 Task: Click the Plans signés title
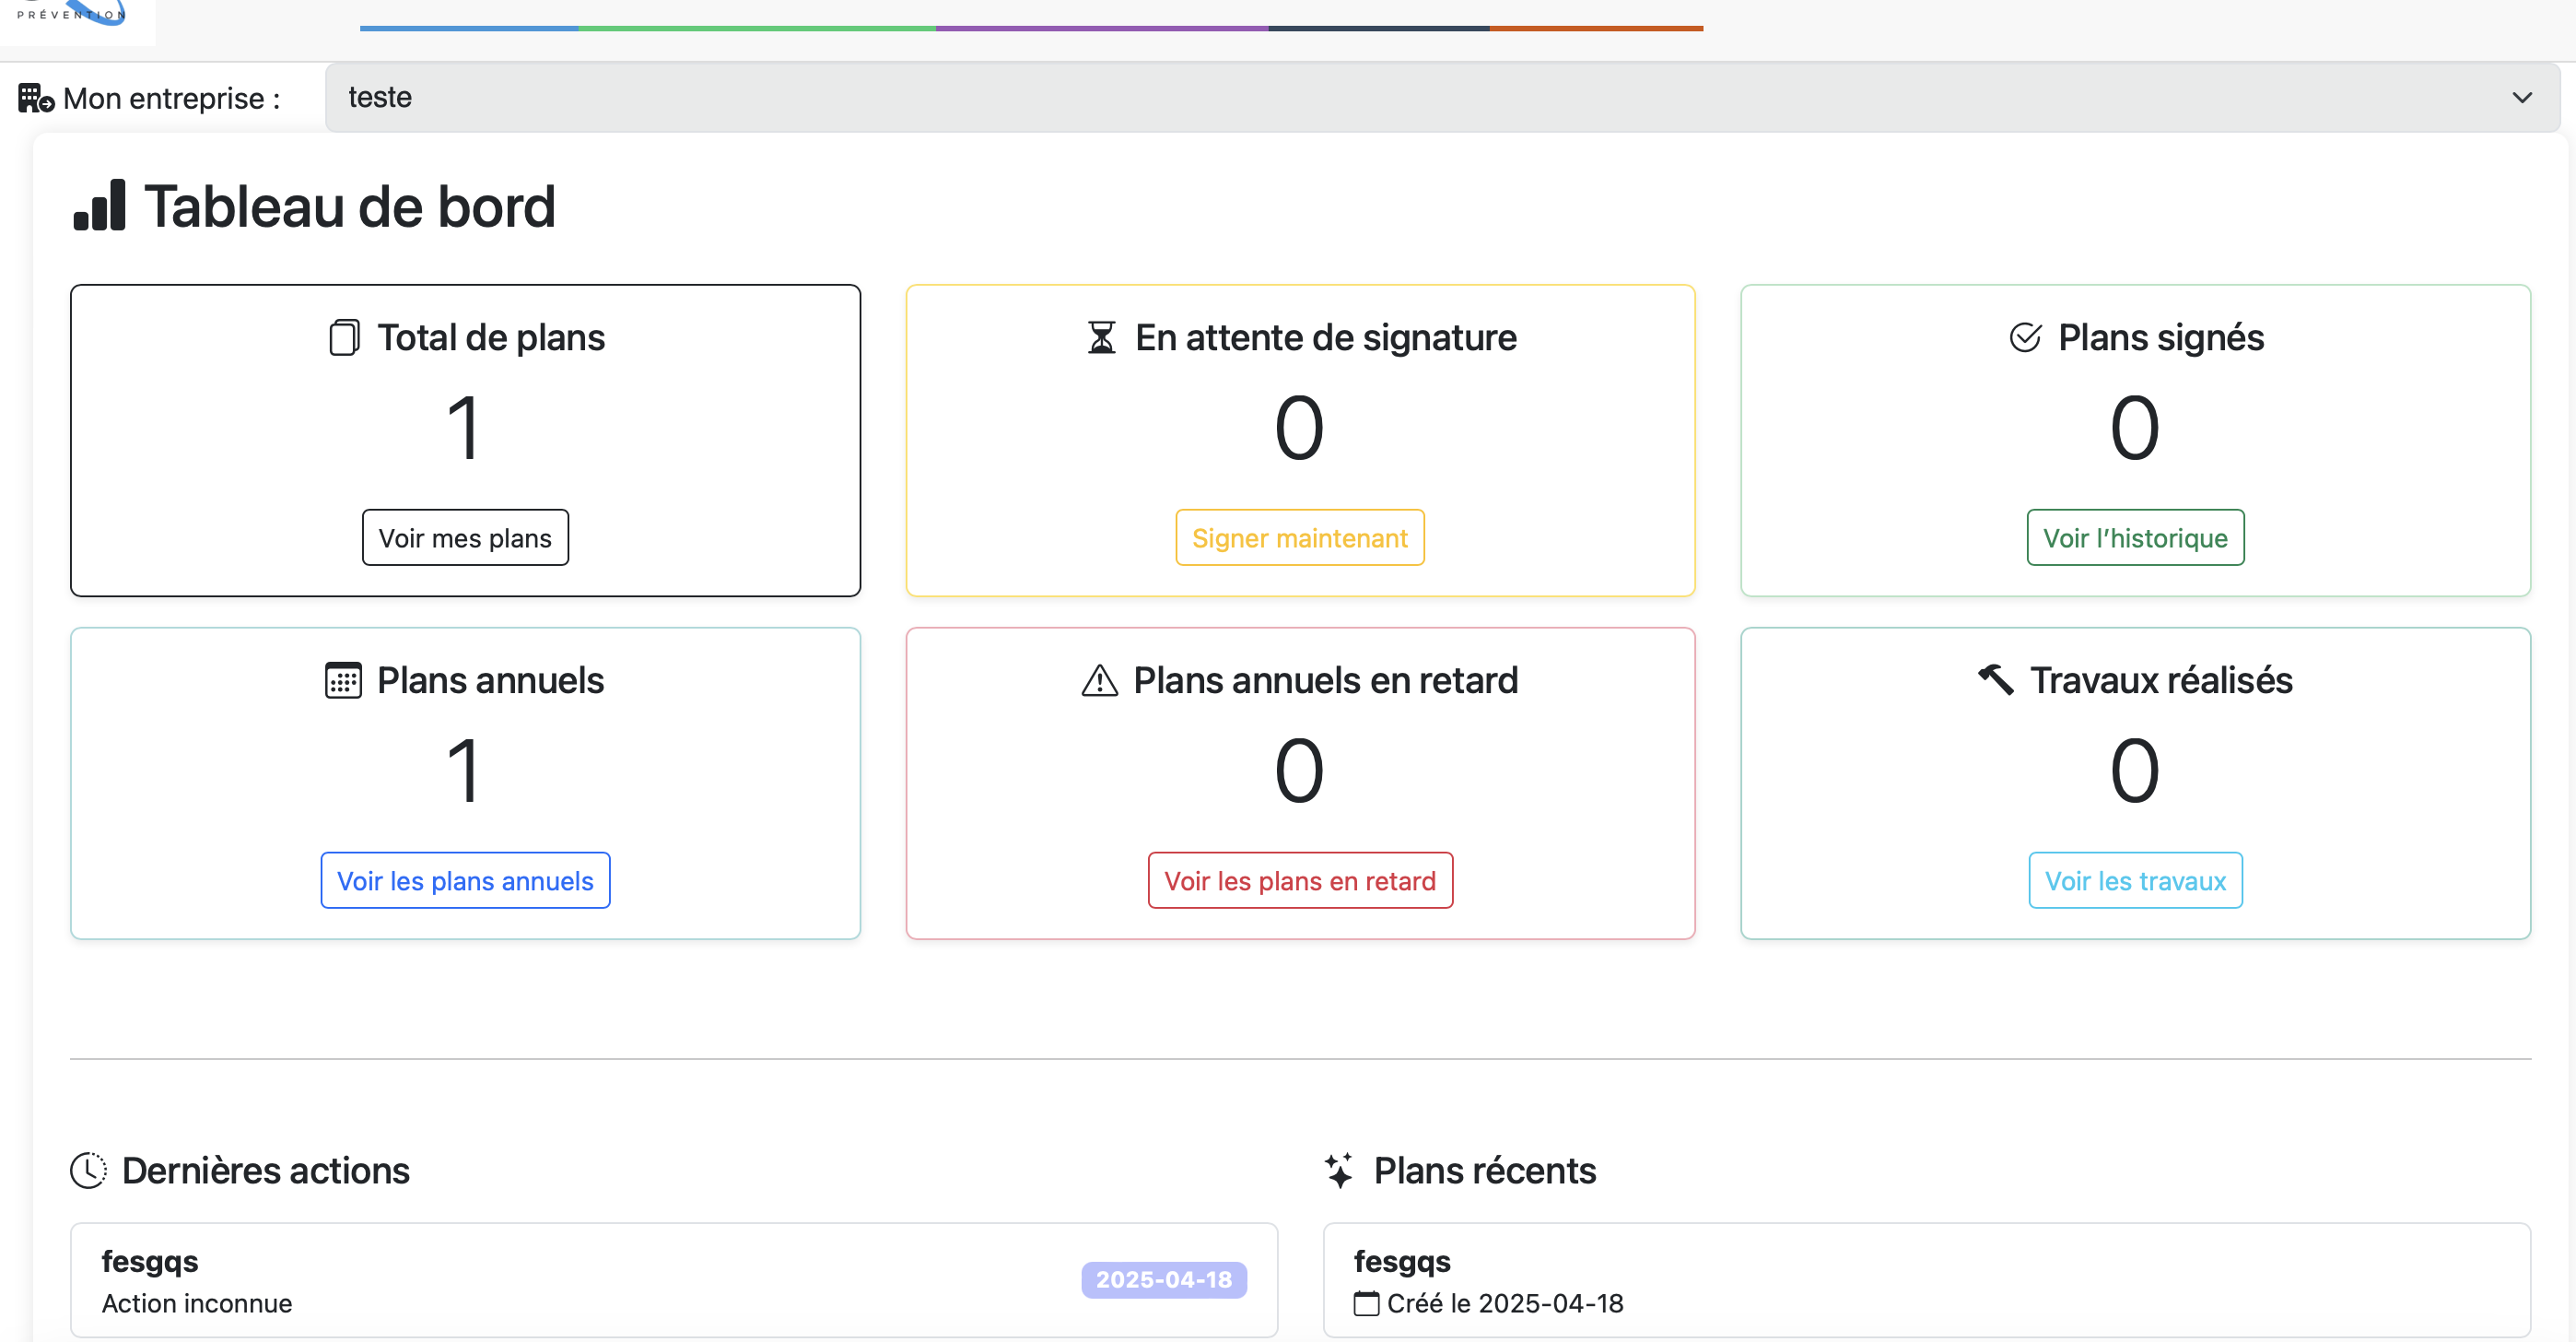tap(2161, 337)
